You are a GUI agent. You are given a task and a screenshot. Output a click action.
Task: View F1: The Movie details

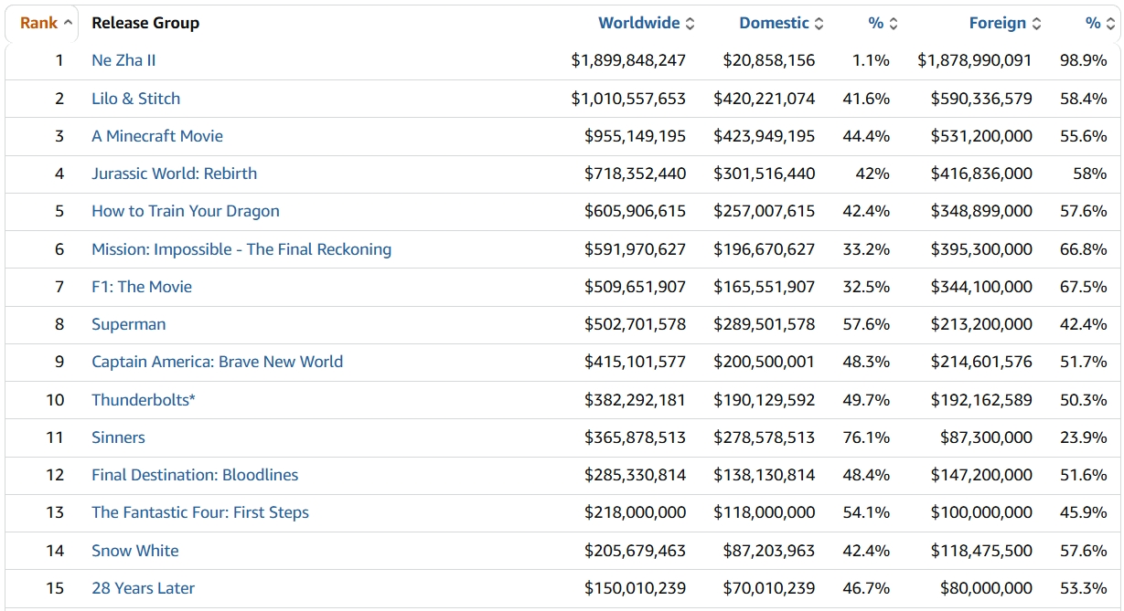(142, 287)
